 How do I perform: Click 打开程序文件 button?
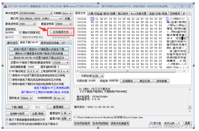point(61,32)
